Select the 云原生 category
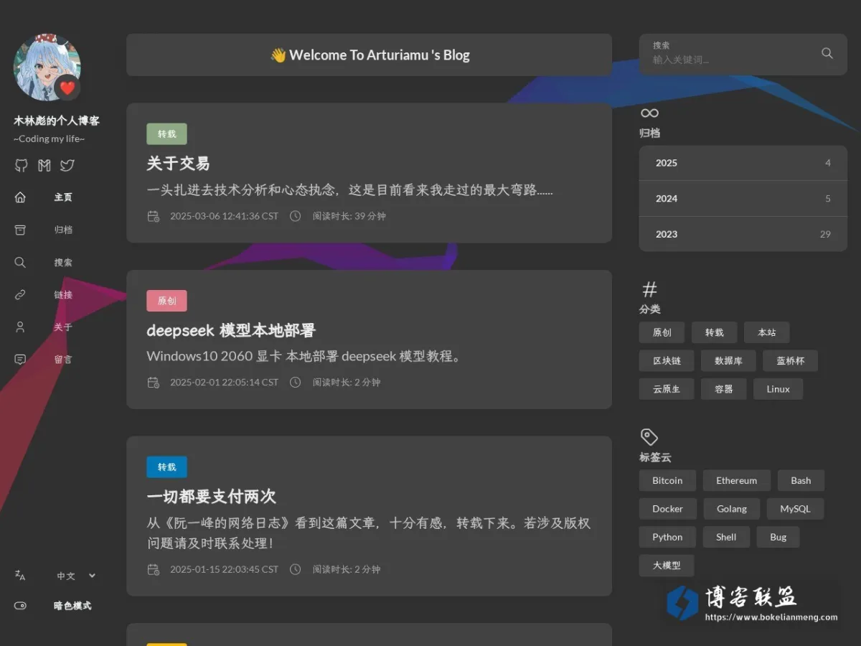861x646 pixels. pyautogui.click(x=667, y=389)
